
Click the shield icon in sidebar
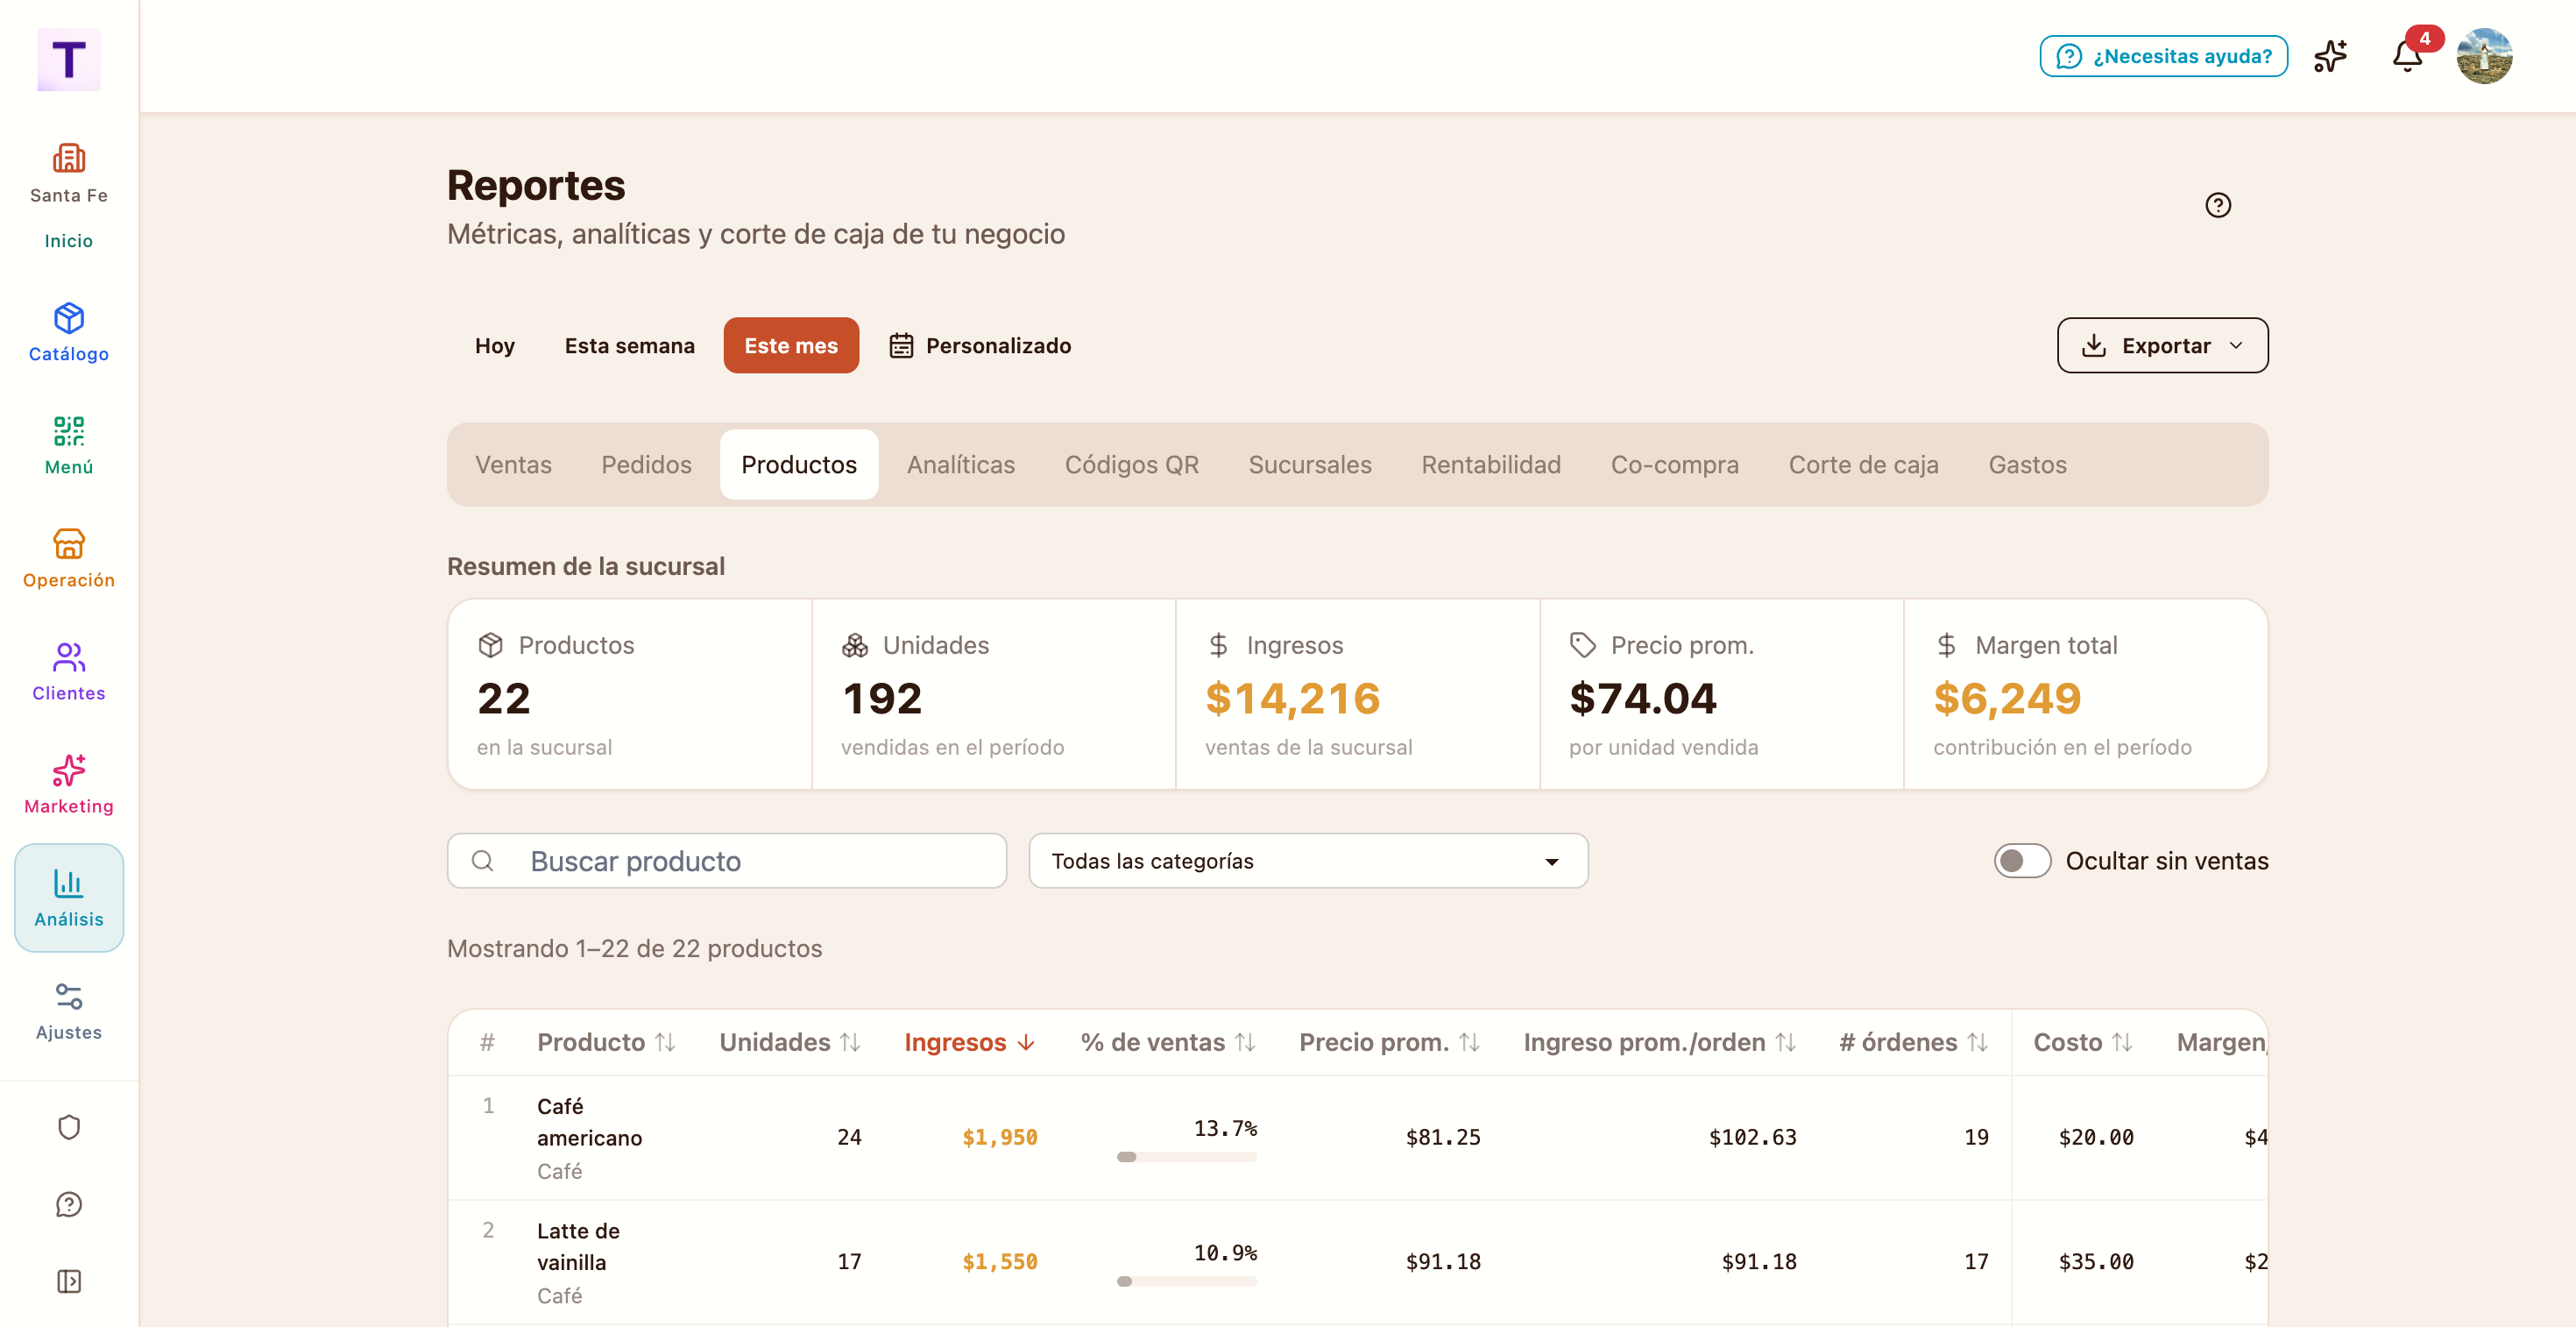pyautogui.click(x=69, y=1127)
